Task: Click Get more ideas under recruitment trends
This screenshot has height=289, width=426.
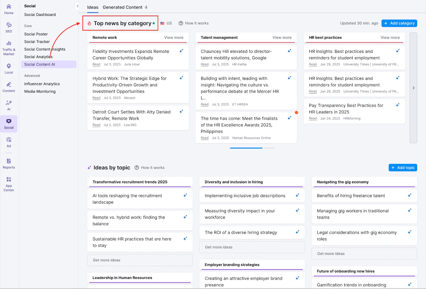Action: [x=106, y=260]
